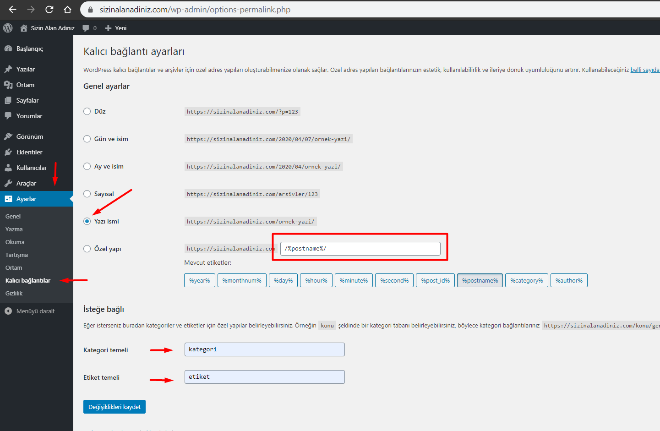This screenshot has height=431, width=660.
Task: Open Görünüm appearance in the sidebar
Action: 29,136
